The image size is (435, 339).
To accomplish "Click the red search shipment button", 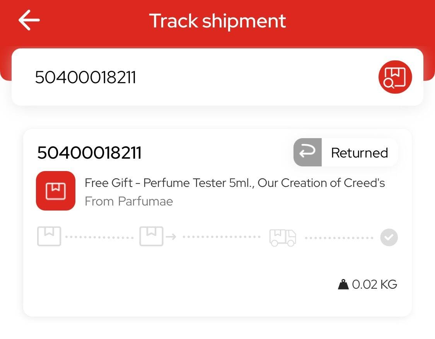I will point(395,77).
